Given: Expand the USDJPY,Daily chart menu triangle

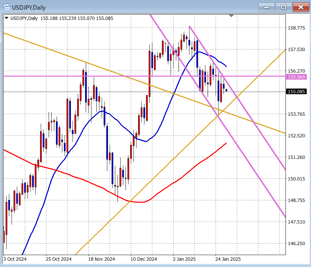Looking at the screenshot, I should [x=6, y=18].
